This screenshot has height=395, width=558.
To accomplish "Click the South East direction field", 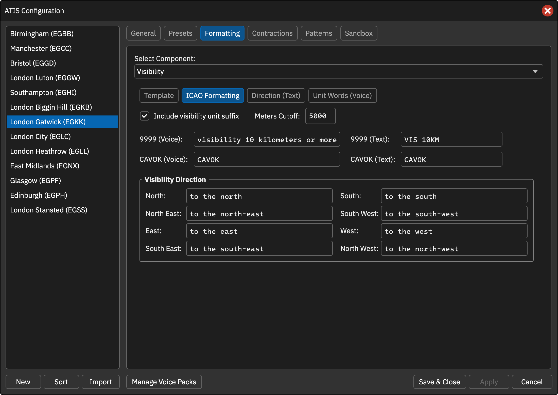I will pyautogui.click(x=259, y=248).
